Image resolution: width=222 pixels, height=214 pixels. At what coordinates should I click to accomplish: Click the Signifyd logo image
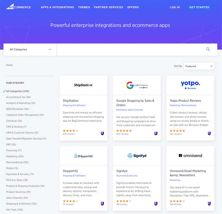137,156
